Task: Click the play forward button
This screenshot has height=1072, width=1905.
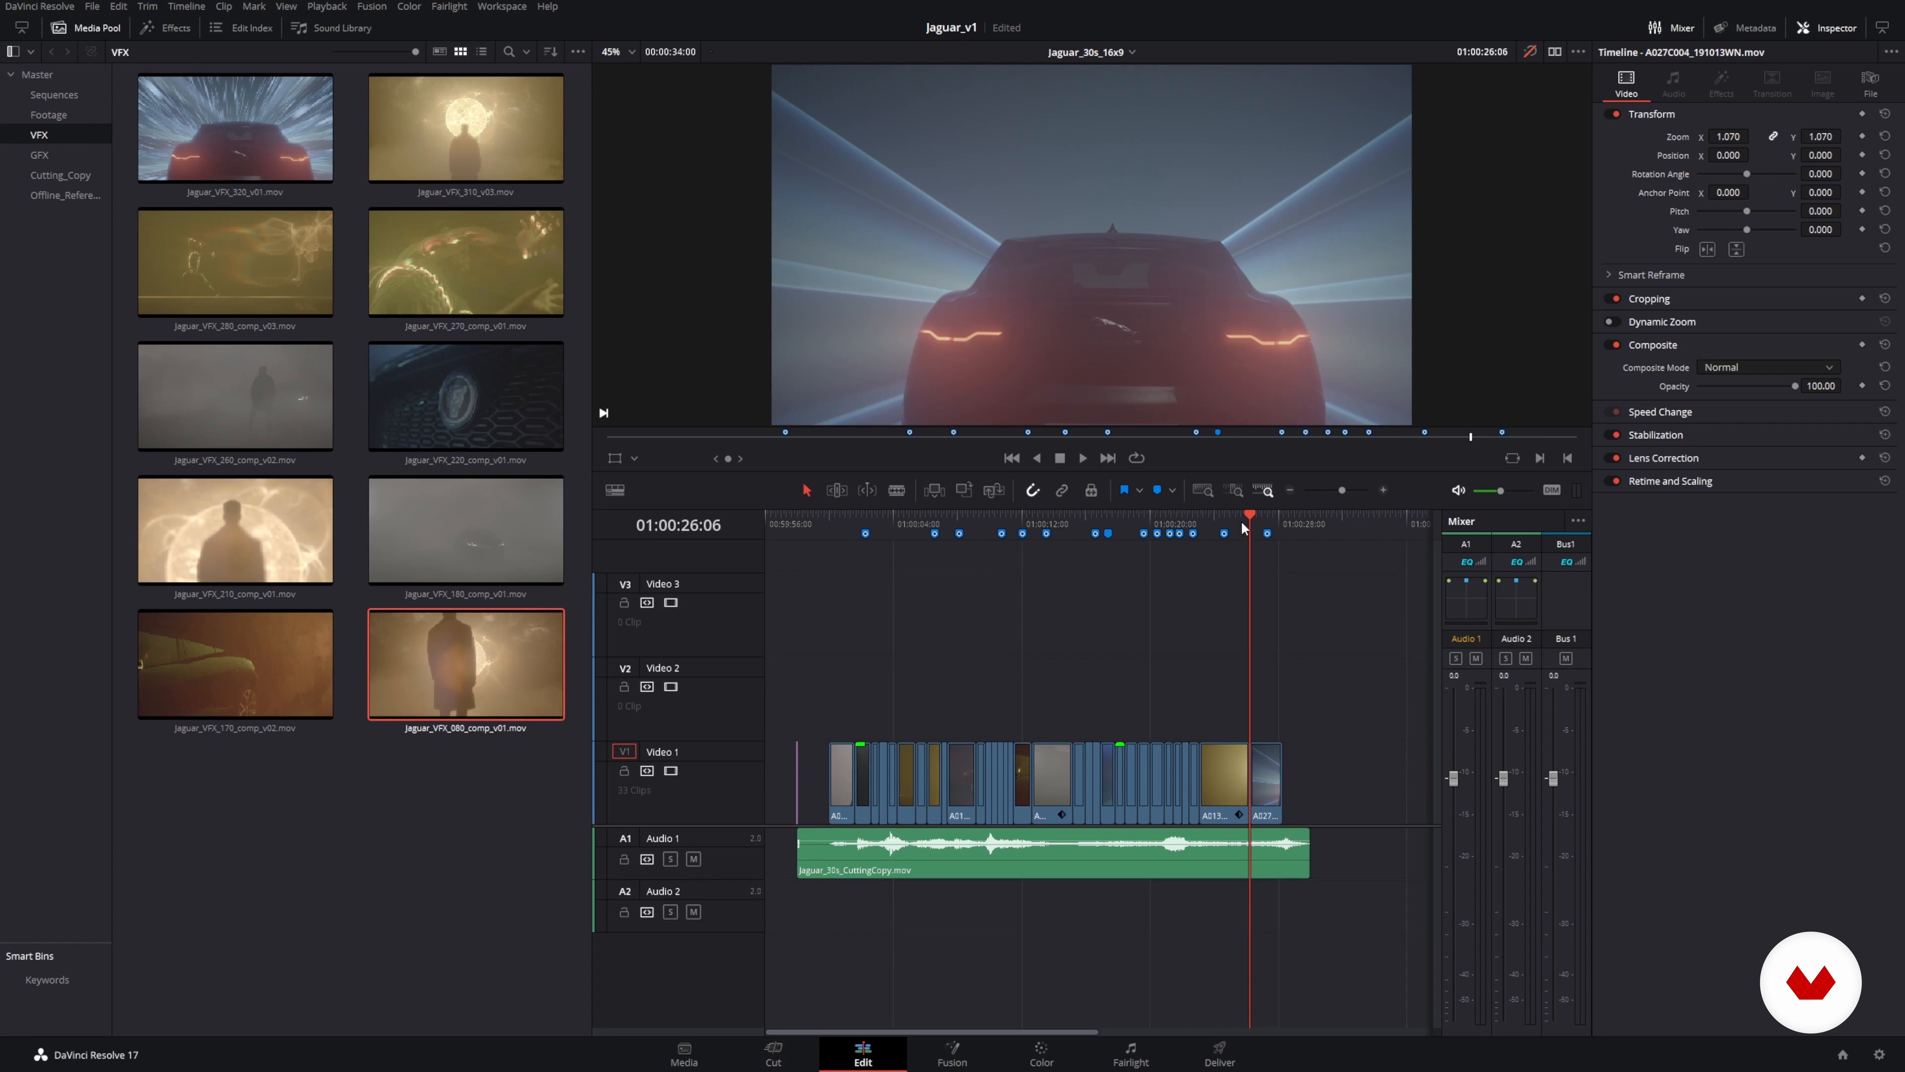Action: tap(1083, 459)
